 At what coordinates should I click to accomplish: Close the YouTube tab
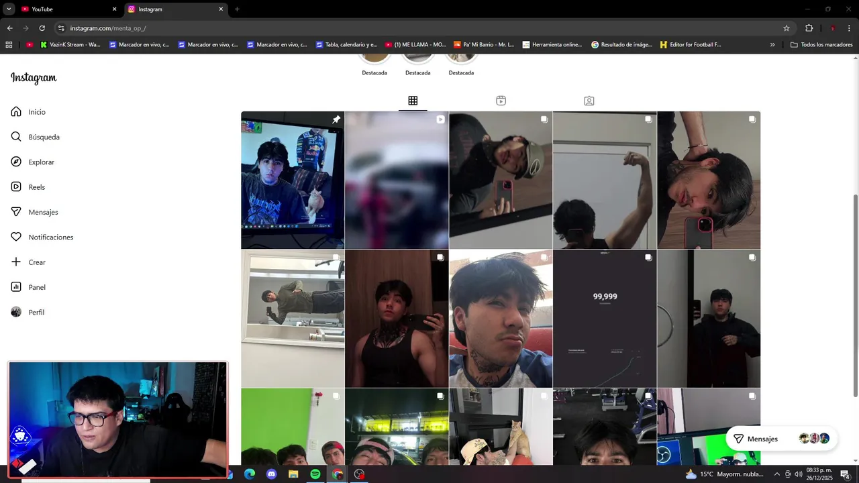[x=114, y=9]
